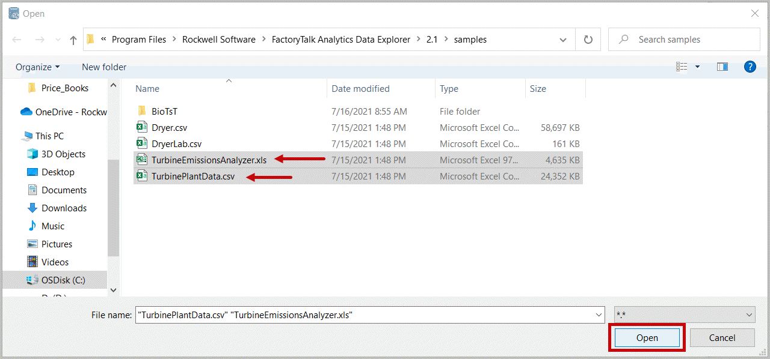Open the Help question mark icon

point(750,67)
